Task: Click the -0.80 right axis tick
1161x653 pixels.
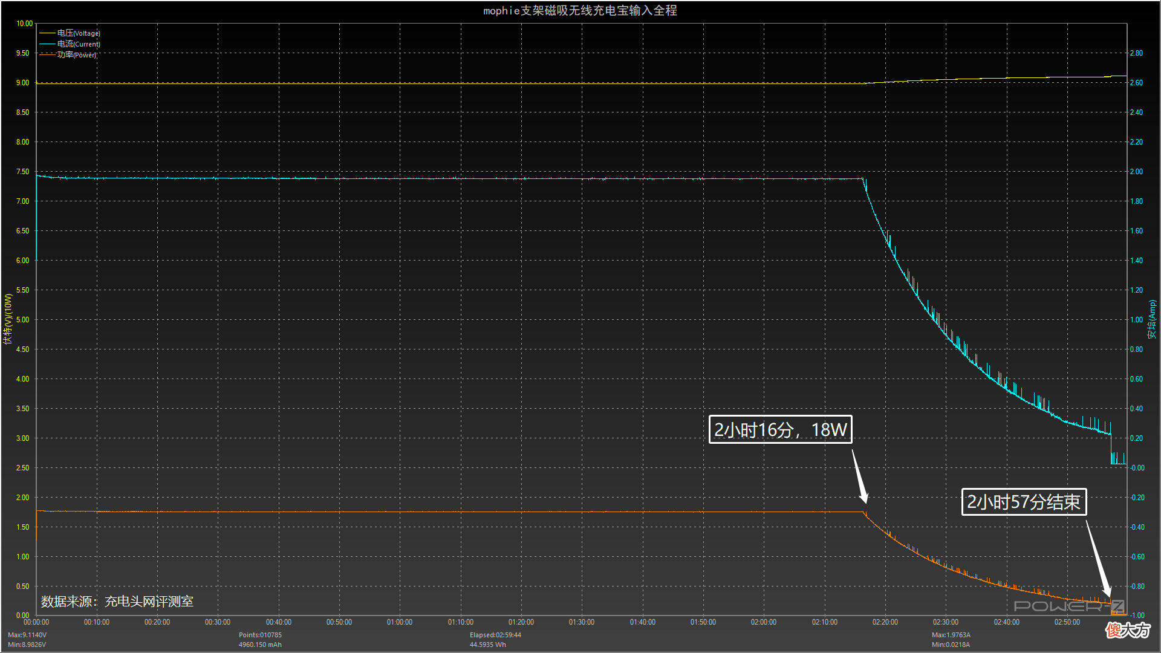Action: [1137, 586]
